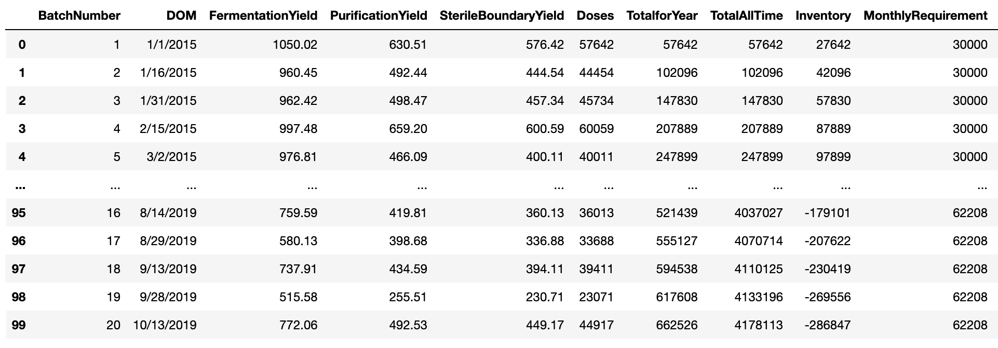Select the date cell 10/13/2019
Screen dimensions: 998x348
(165, 325)
